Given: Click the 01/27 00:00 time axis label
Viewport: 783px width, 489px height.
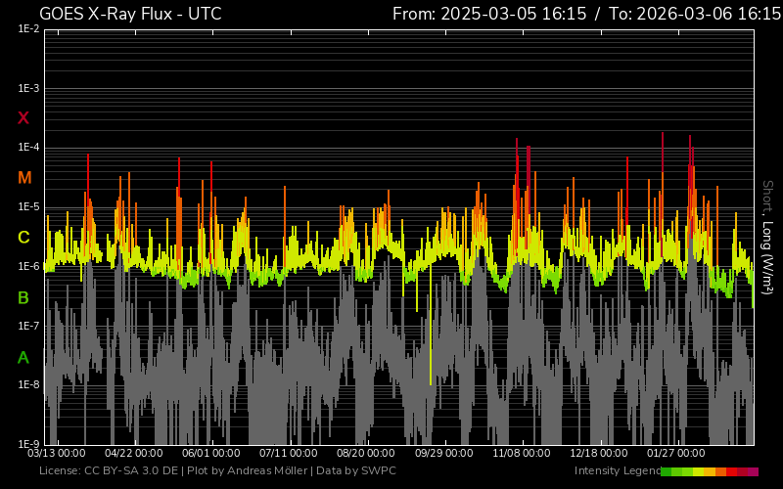Looking at the screenshot, I should (676, 453).
